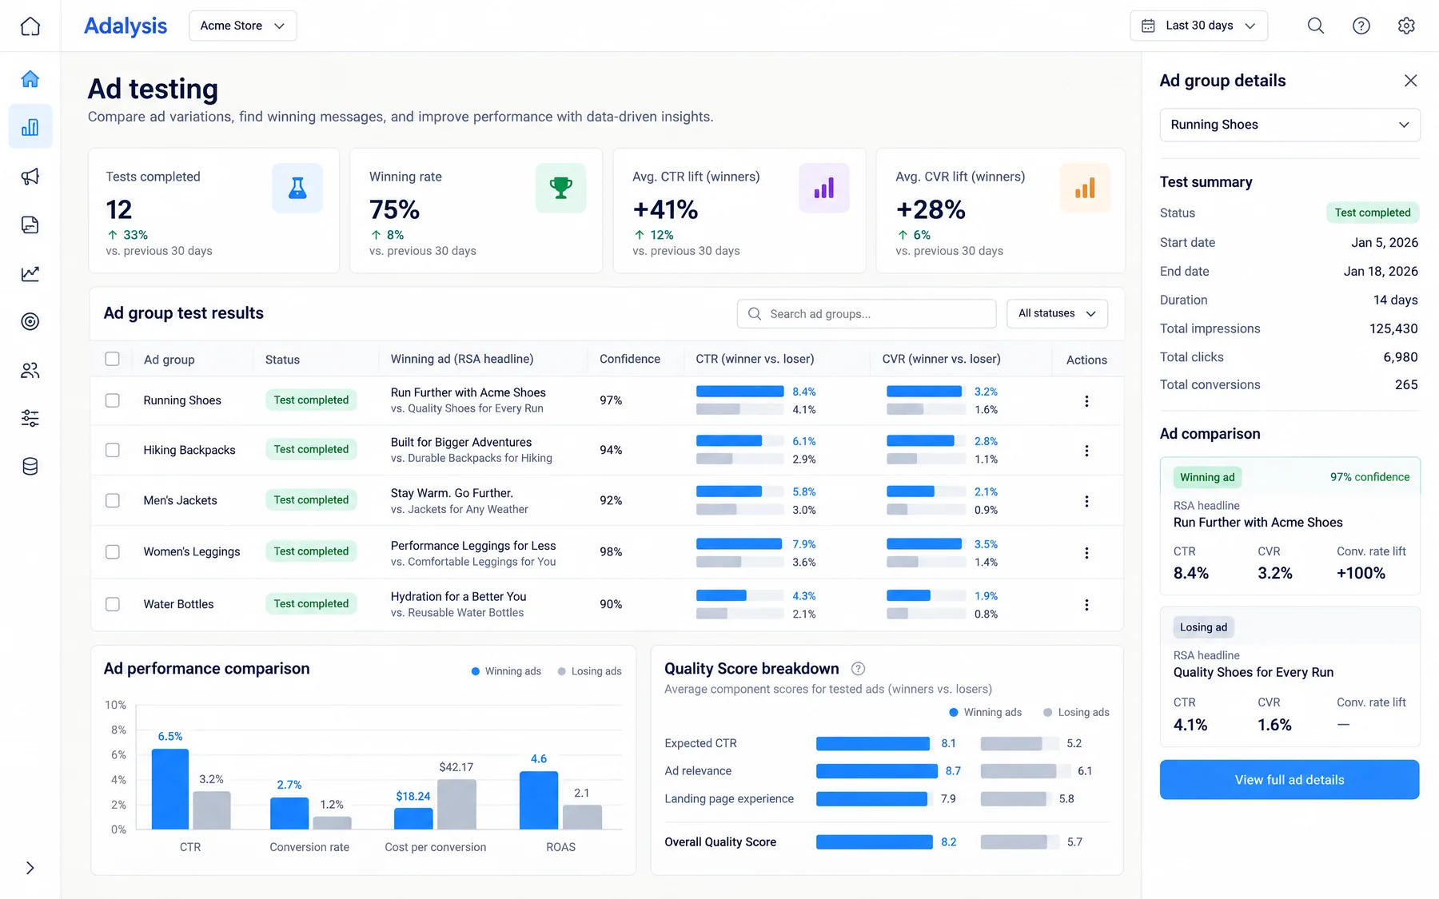Sort by Confidence column header

point(630,359)
